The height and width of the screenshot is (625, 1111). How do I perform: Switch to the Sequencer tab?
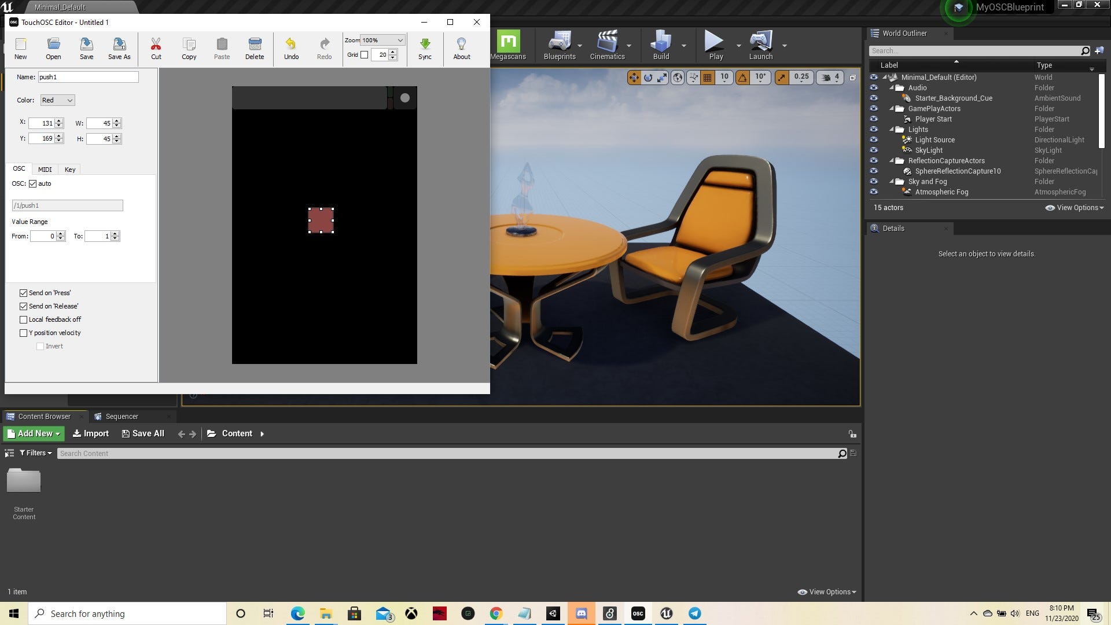[x=122, y=417]
